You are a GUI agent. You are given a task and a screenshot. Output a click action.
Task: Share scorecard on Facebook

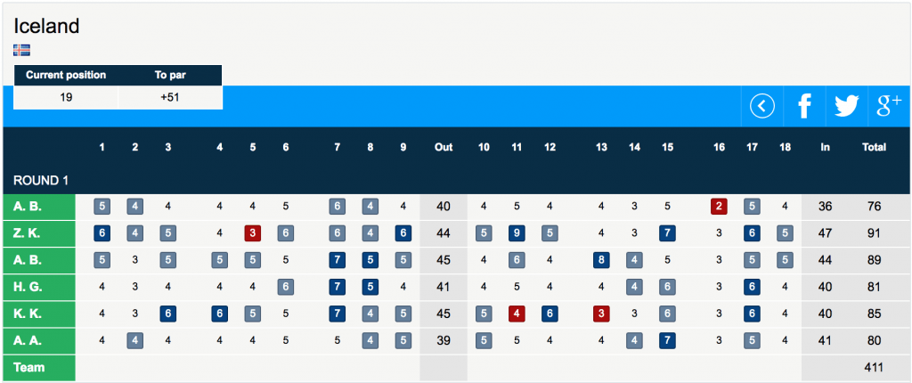click(x=804, y=107)
